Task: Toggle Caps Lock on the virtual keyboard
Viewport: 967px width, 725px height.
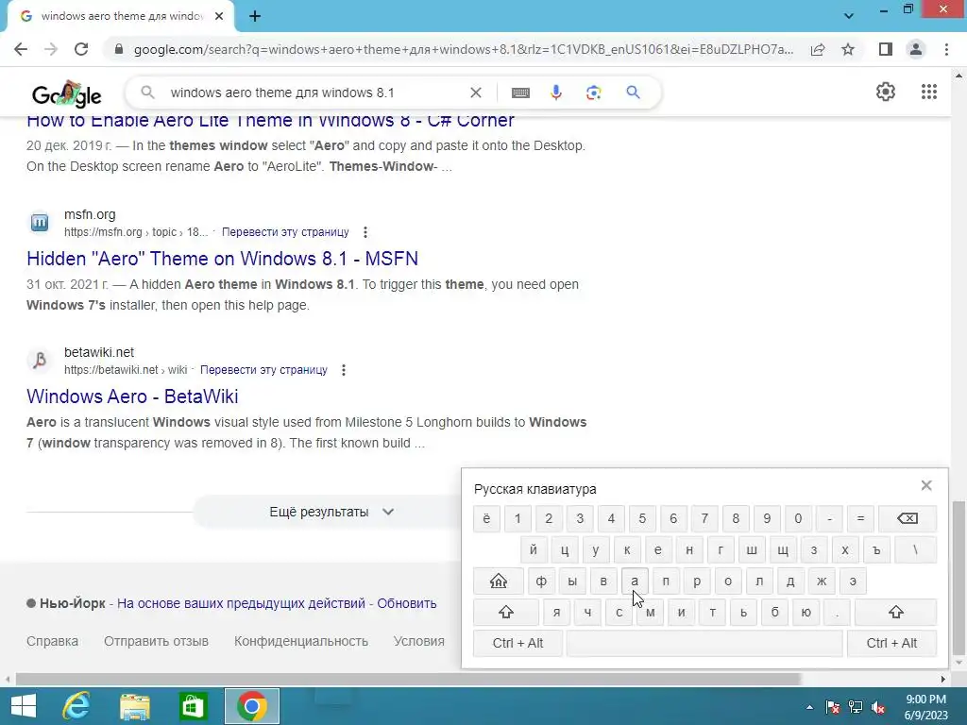Action: coord(499,581)
